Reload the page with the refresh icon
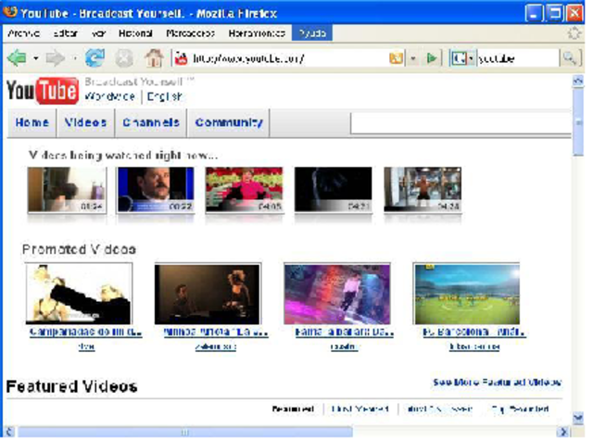This screenshot has height=440, width=593. click(x=95, y=57)
